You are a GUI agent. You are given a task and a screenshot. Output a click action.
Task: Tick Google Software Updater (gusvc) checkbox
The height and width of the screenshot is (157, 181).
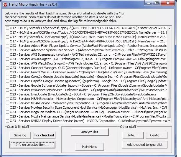click(x=7, y=85)
